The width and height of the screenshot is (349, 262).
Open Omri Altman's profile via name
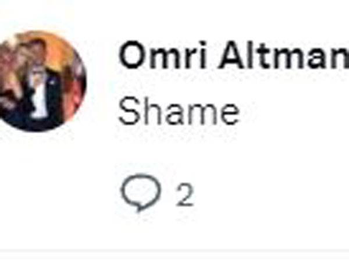coord(233,56)
